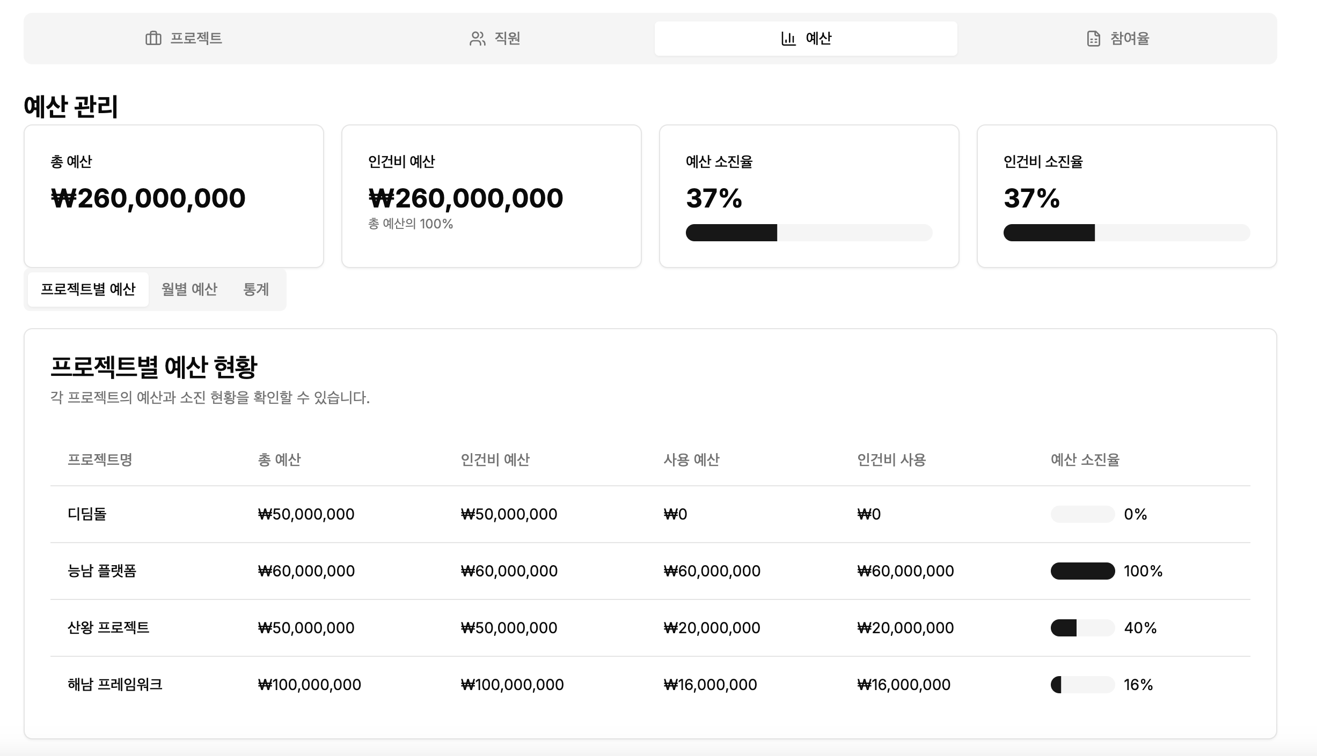The width and height of the screenshot is (1317, 756).
Task: Click the 예산 소진율 column header
Action: (1085, 460)
